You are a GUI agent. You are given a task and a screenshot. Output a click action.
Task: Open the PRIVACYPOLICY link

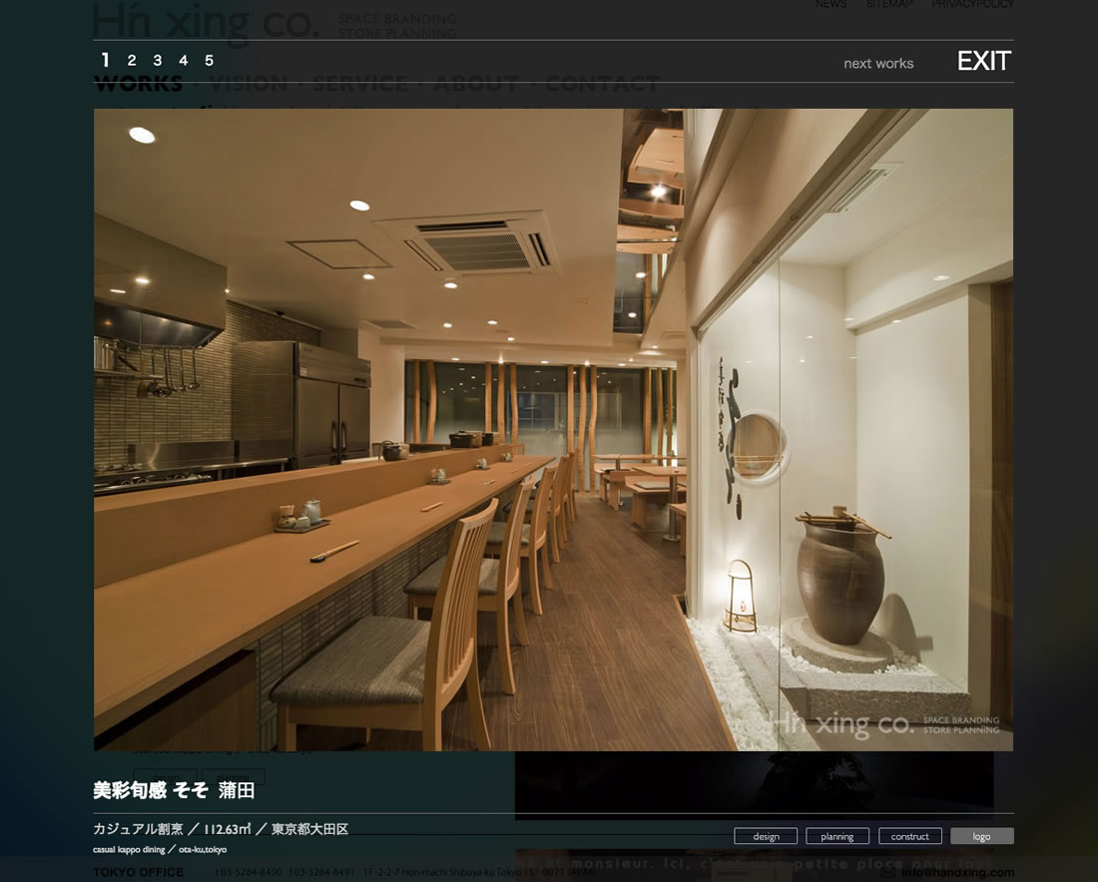point(972,5)
